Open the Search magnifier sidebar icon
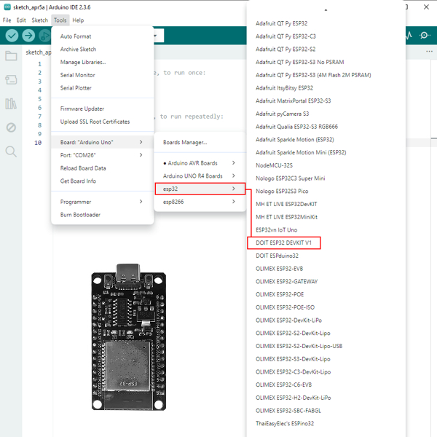437x437 pixels. click(11, 151)
